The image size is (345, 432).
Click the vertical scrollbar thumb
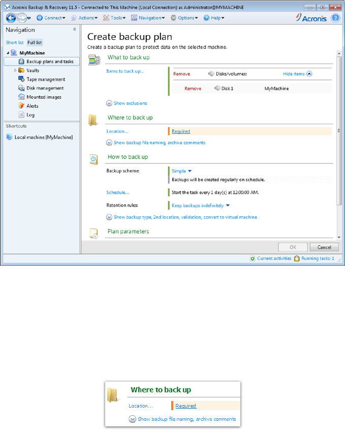(339, 131)
